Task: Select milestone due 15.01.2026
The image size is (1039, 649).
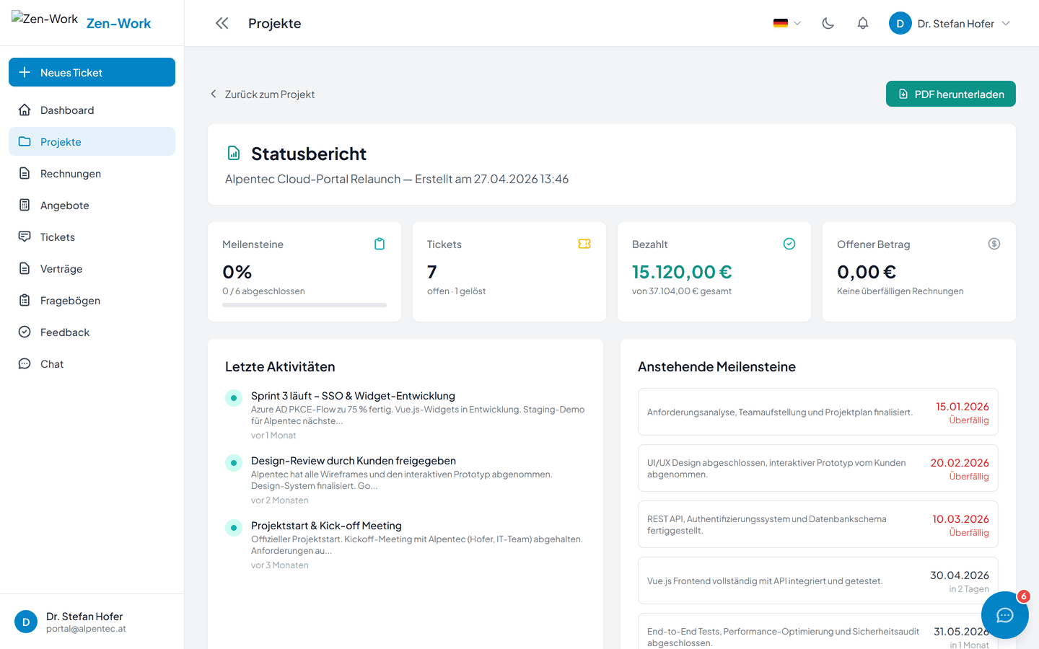Action: pyautogui.click(x=818, y=412)
